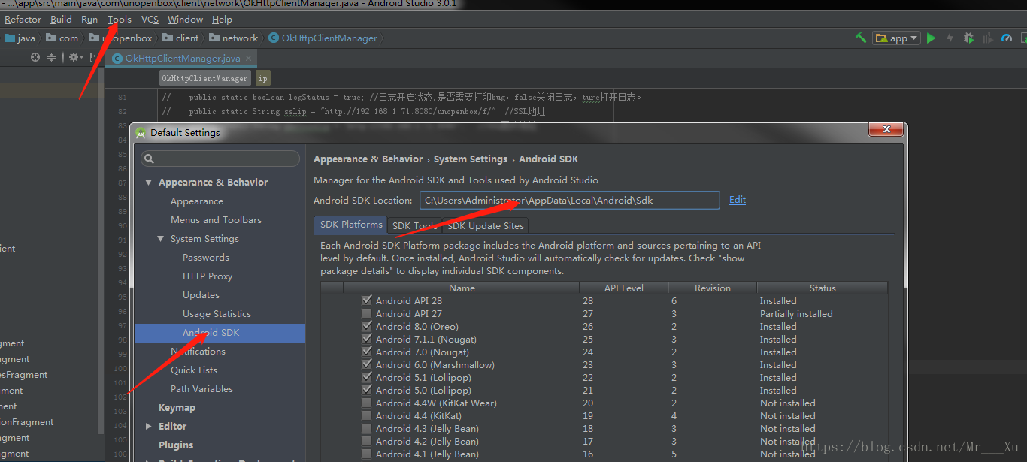Click the run with coverage icon

pos(987,38)
